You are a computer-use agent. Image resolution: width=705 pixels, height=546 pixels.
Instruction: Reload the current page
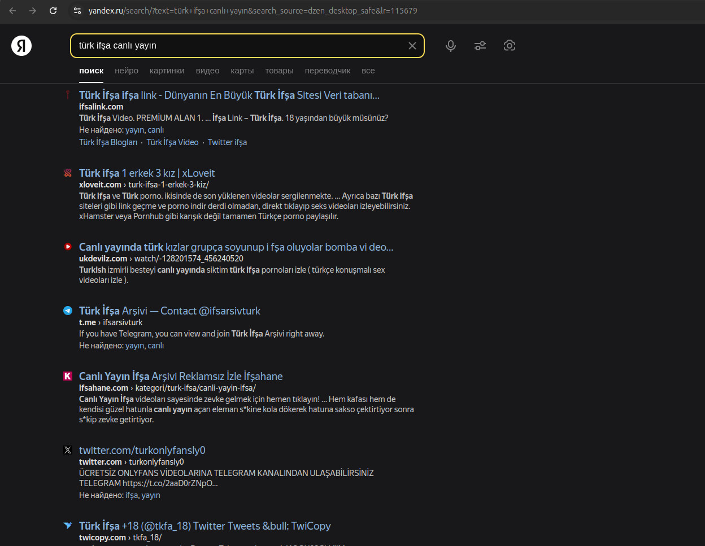click(x=53, y=11)
